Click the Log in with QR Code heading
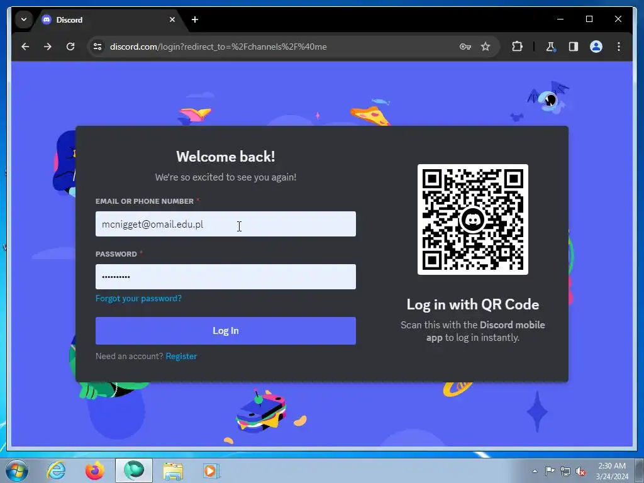644x483 pixels. click(x=473, y=304)
